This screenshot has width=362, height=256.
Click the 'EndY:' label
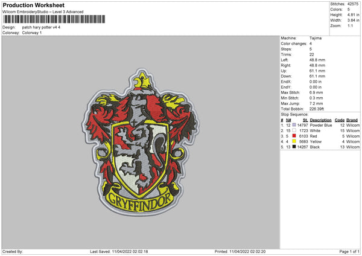click(x=286, y=87)
